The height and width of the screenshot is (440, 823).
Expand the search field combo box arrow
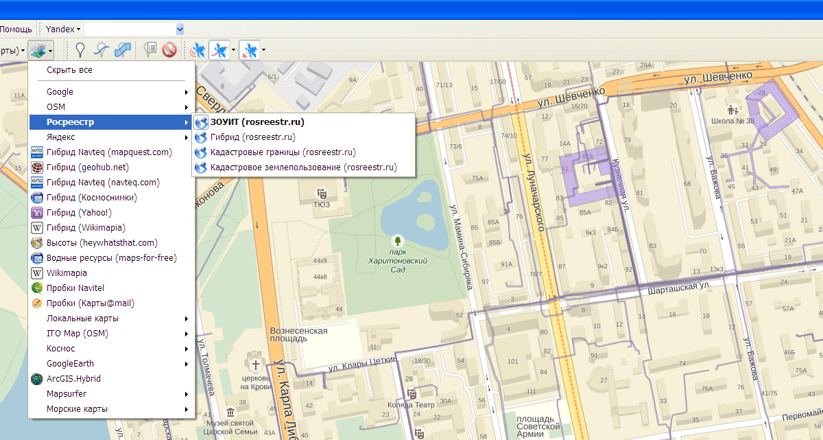(x=180, y=30)
